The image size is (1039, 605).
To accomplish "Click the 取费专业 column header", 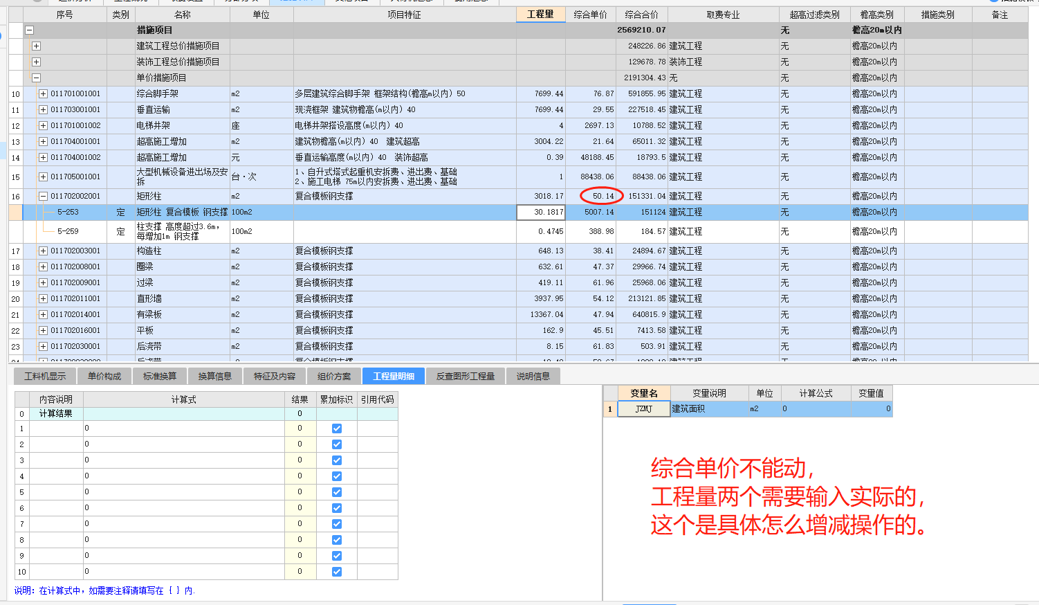I will point(724,15).
